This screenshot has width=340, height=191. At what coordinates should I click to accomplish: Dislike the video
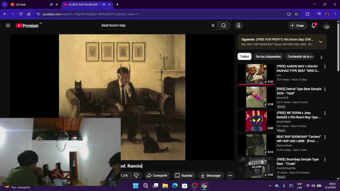136,175
